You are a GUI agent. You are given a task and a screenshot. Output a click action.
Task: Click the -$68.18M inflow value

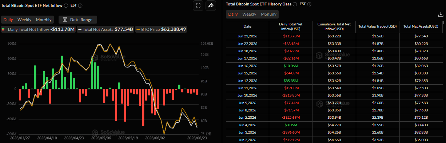click(290, 44)
